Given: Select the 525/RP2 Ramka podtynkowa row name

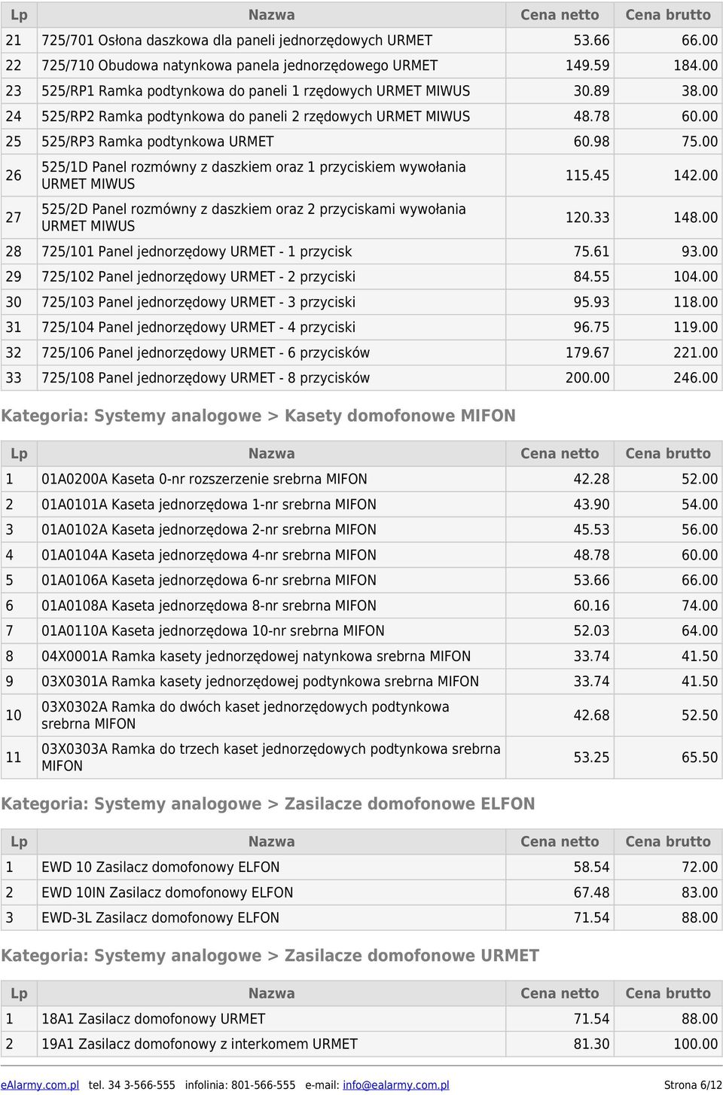Looking at the screenshot, I should tap(255, 116).
